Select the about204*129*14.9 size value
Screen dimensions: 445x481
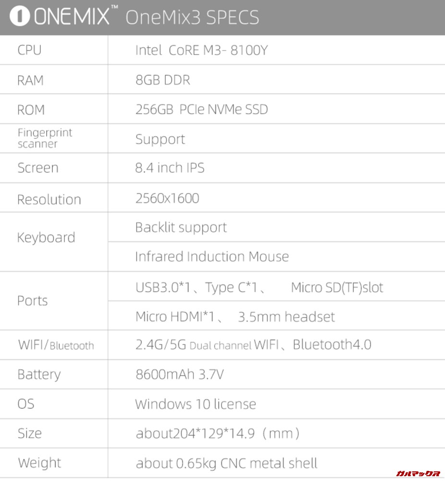(217, 434)
